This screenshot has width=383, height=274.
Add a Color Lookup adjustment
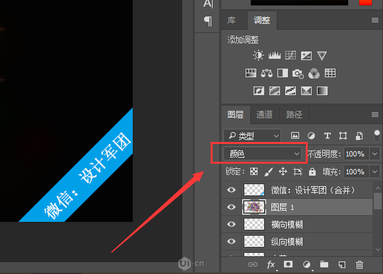point(330,73)
